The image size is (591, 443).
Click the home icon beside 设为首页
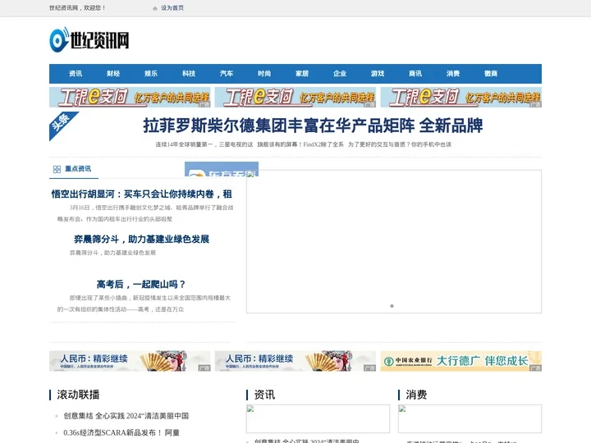155,8
